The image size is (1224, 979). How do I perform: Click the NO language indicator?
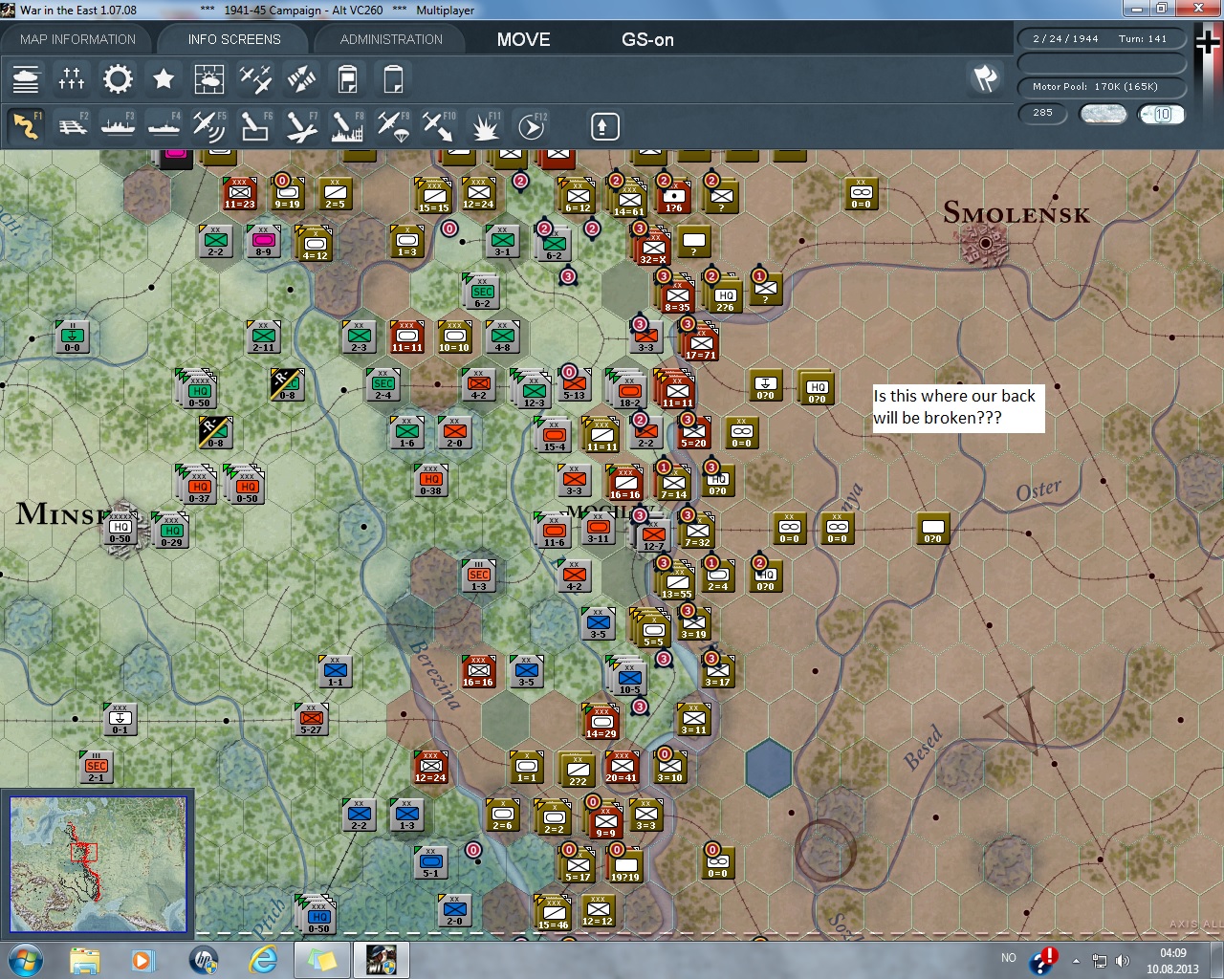1009,958
